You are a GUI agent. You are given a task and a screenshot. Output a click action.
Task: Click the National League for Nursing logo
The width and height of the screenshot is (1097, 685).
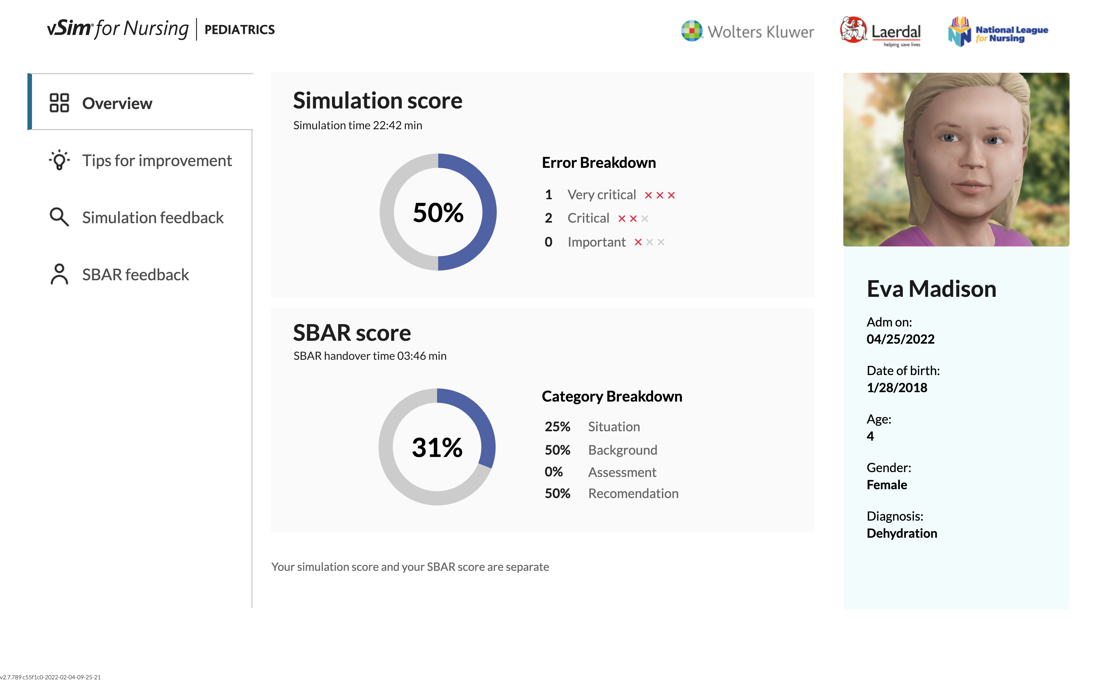(x=998, y=32)
